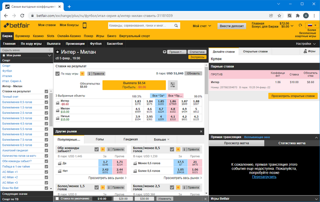Image resolution: width=320 pixels, height=202 pixels.
Task: Star the Интер - Милан event
Action: point(57,52)
